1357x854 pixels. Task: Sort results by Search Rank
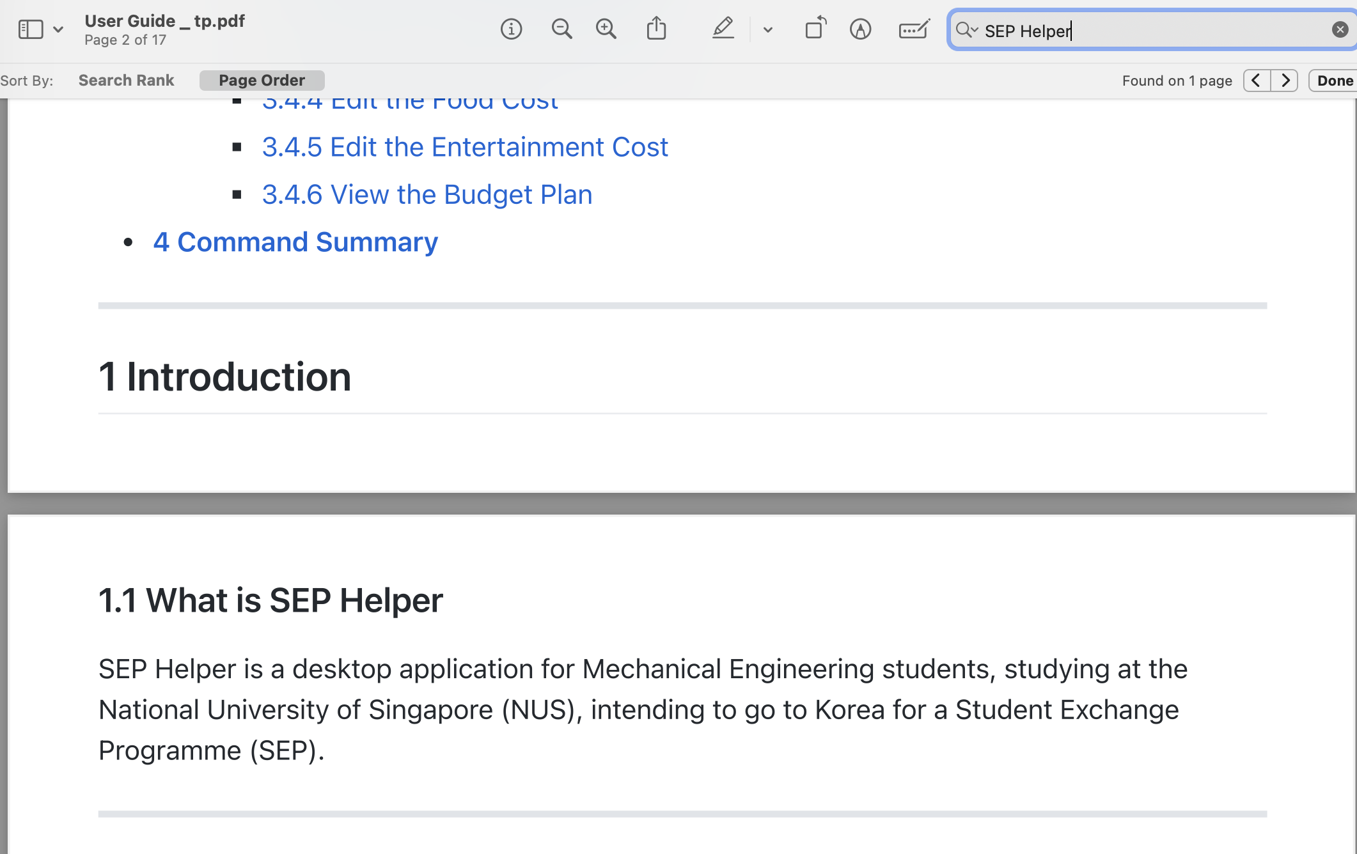[126, 81]
